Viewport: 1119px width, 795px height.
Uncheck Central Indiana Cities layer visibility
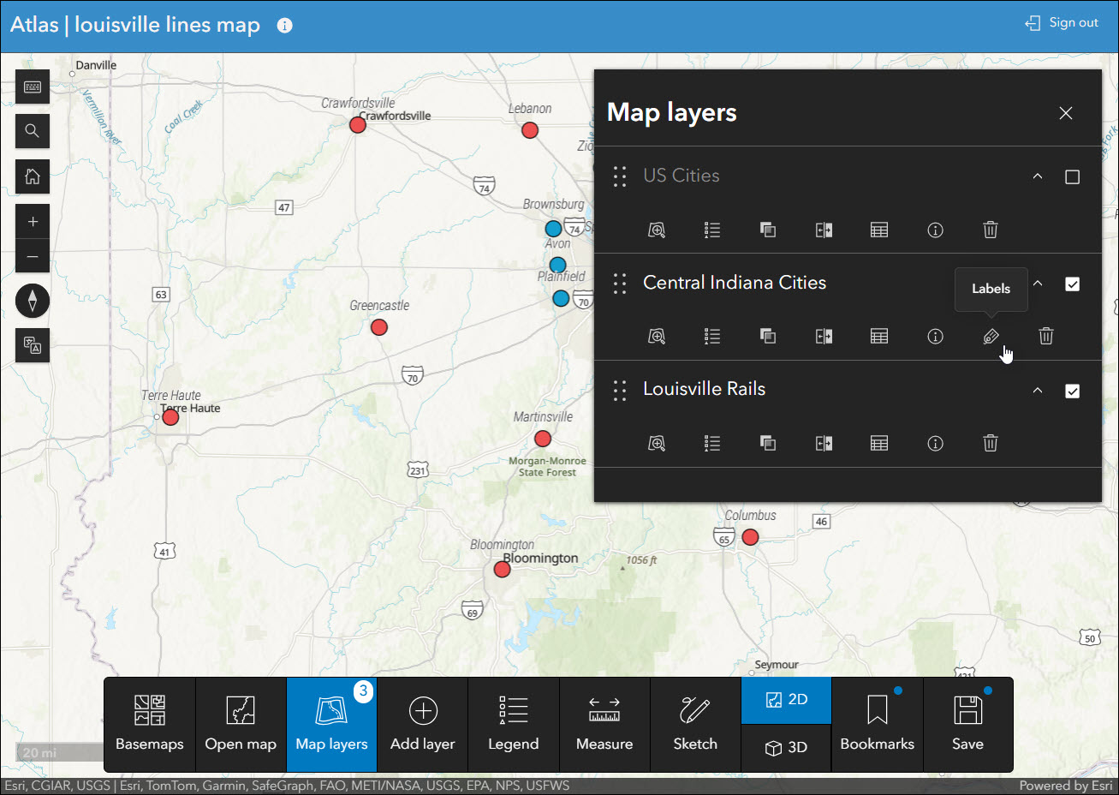[x=1072, y=284]
